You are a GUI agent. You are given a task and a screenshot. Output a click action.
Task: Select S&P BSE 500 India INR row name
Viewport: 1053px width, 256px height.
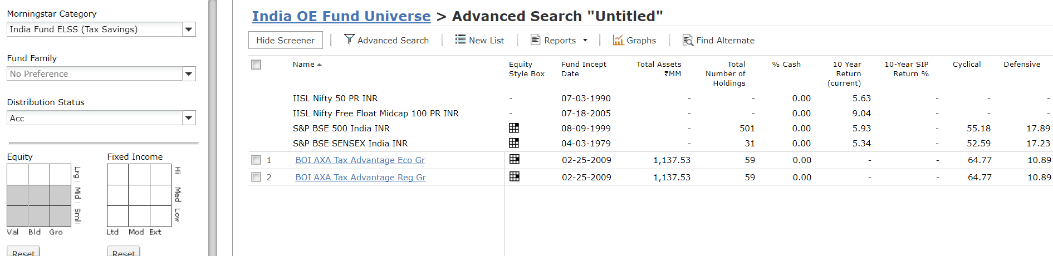tap(341, 128)
